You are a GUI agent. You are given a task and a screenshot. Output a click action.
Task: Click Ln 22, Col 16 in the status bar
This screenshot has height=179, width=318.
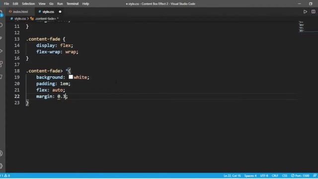coord(232,176)
